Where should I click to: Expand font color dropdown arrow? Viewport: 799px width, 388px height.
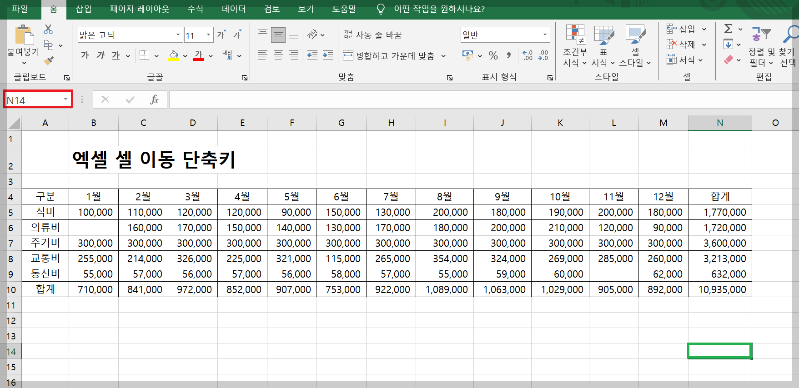(x=211, y=56)
